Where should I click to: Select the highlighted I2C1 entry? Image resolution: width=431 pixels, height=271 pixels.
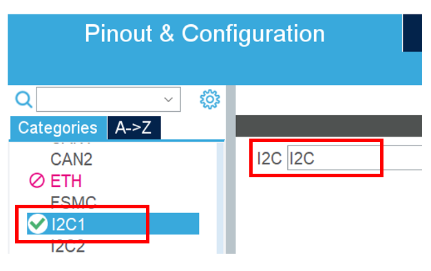pyautogui.click(x=113, y=223)
